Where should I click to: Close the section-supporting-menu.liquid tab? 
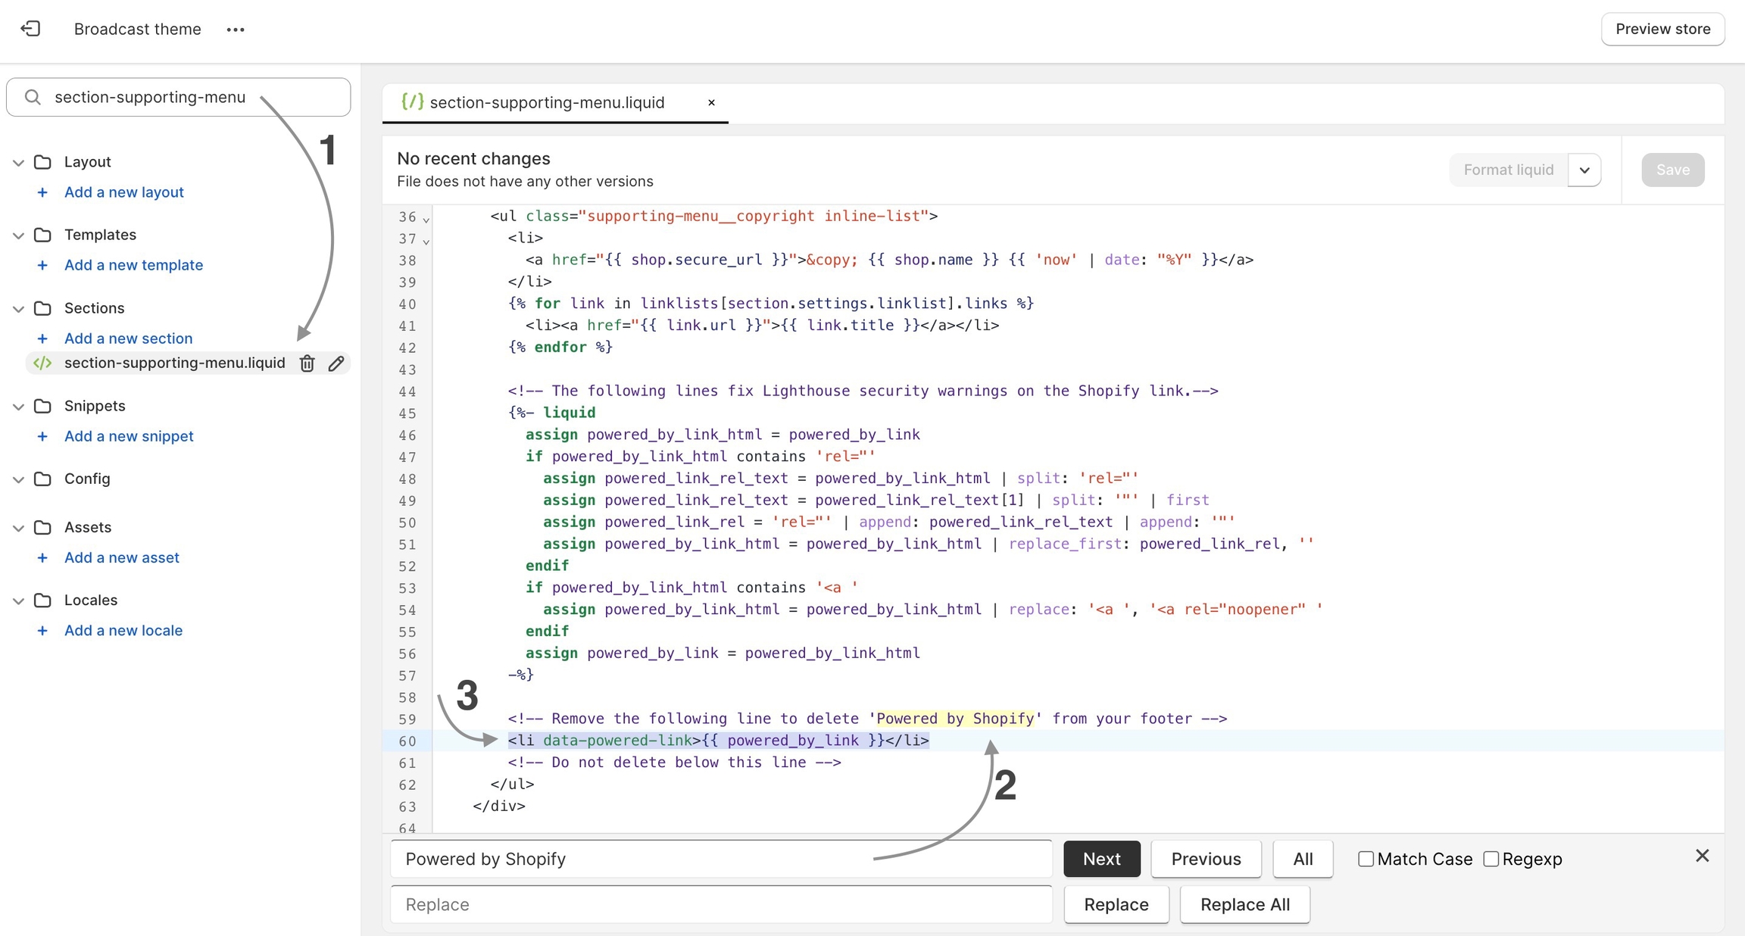click(711, 103)
